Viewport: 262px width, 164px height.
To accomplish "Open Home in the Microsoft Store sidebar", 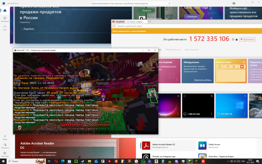I will (5, 10).
